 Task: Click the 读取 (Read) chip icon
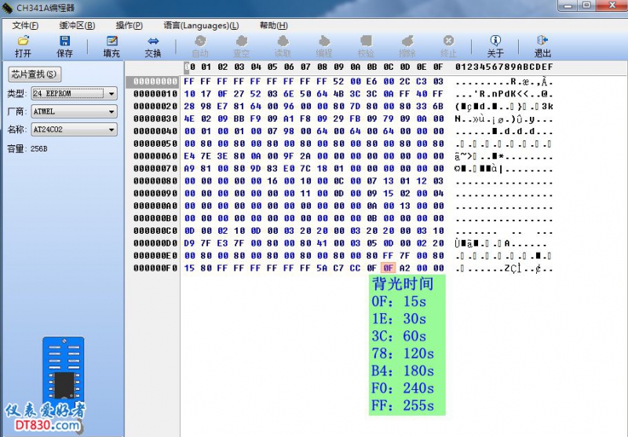click(x=283, y=41)
